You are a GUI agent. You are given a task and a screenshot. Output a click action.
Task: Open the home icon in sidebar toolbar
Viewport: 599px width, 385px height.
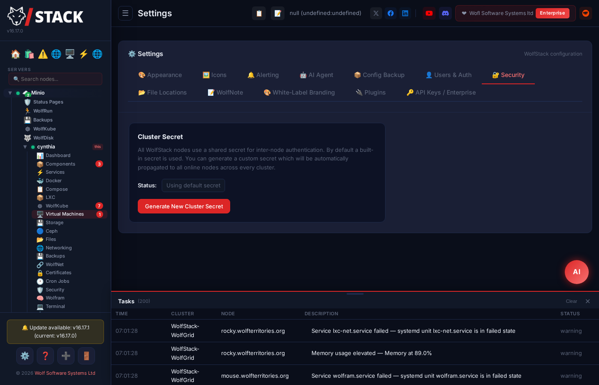[x=15, y=54]
